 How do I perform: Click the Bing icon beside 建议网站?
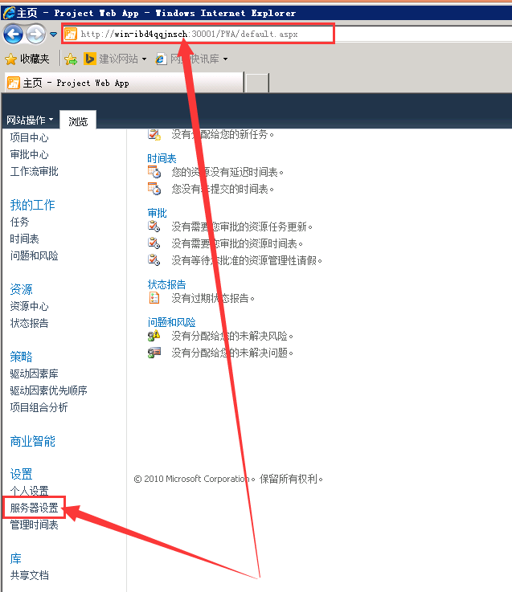click(89, 59)
